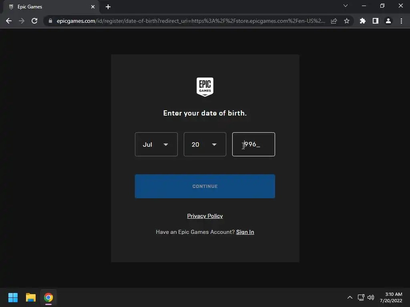
Task: Close the Chrome window
Action: tap(400, 6)
